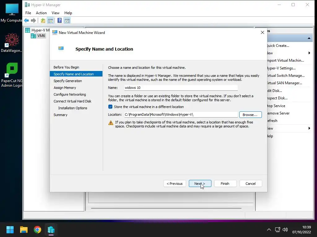Click the Browse... button
Viewport: 317px width, 237px height.
(250, 115)
